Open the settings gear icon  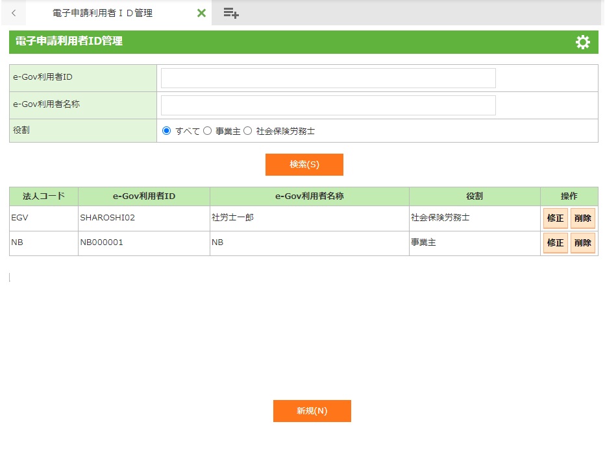coord(582,42)
